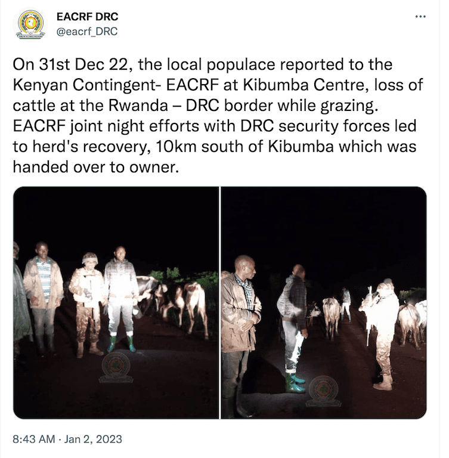Click the 8:43 AM timestamp

(x=33, y=439)
